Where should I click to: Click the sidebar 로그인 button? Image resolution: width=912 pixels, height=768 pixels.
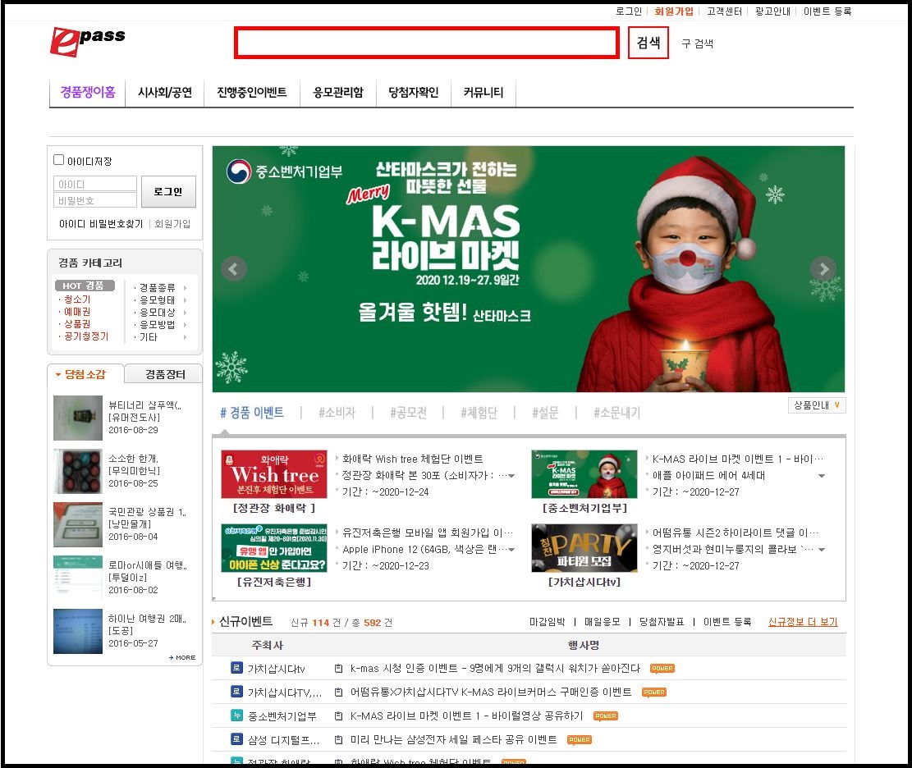[168, 191]
